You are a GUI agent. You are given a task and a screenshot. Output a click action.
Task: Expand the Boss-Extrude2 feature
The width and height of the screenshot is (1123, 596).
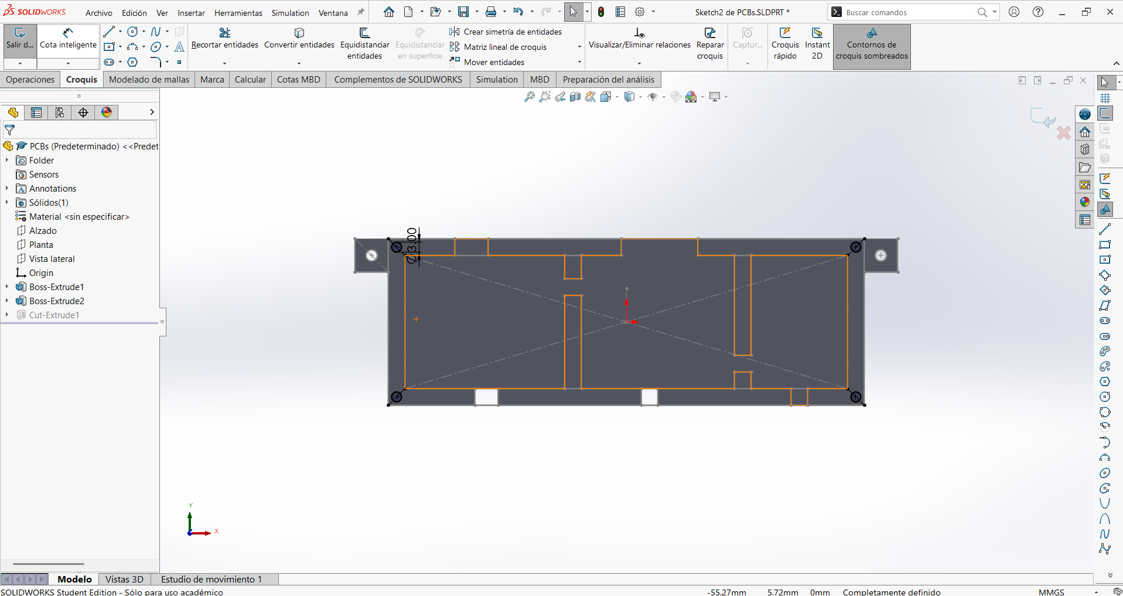tap(6, 301)
